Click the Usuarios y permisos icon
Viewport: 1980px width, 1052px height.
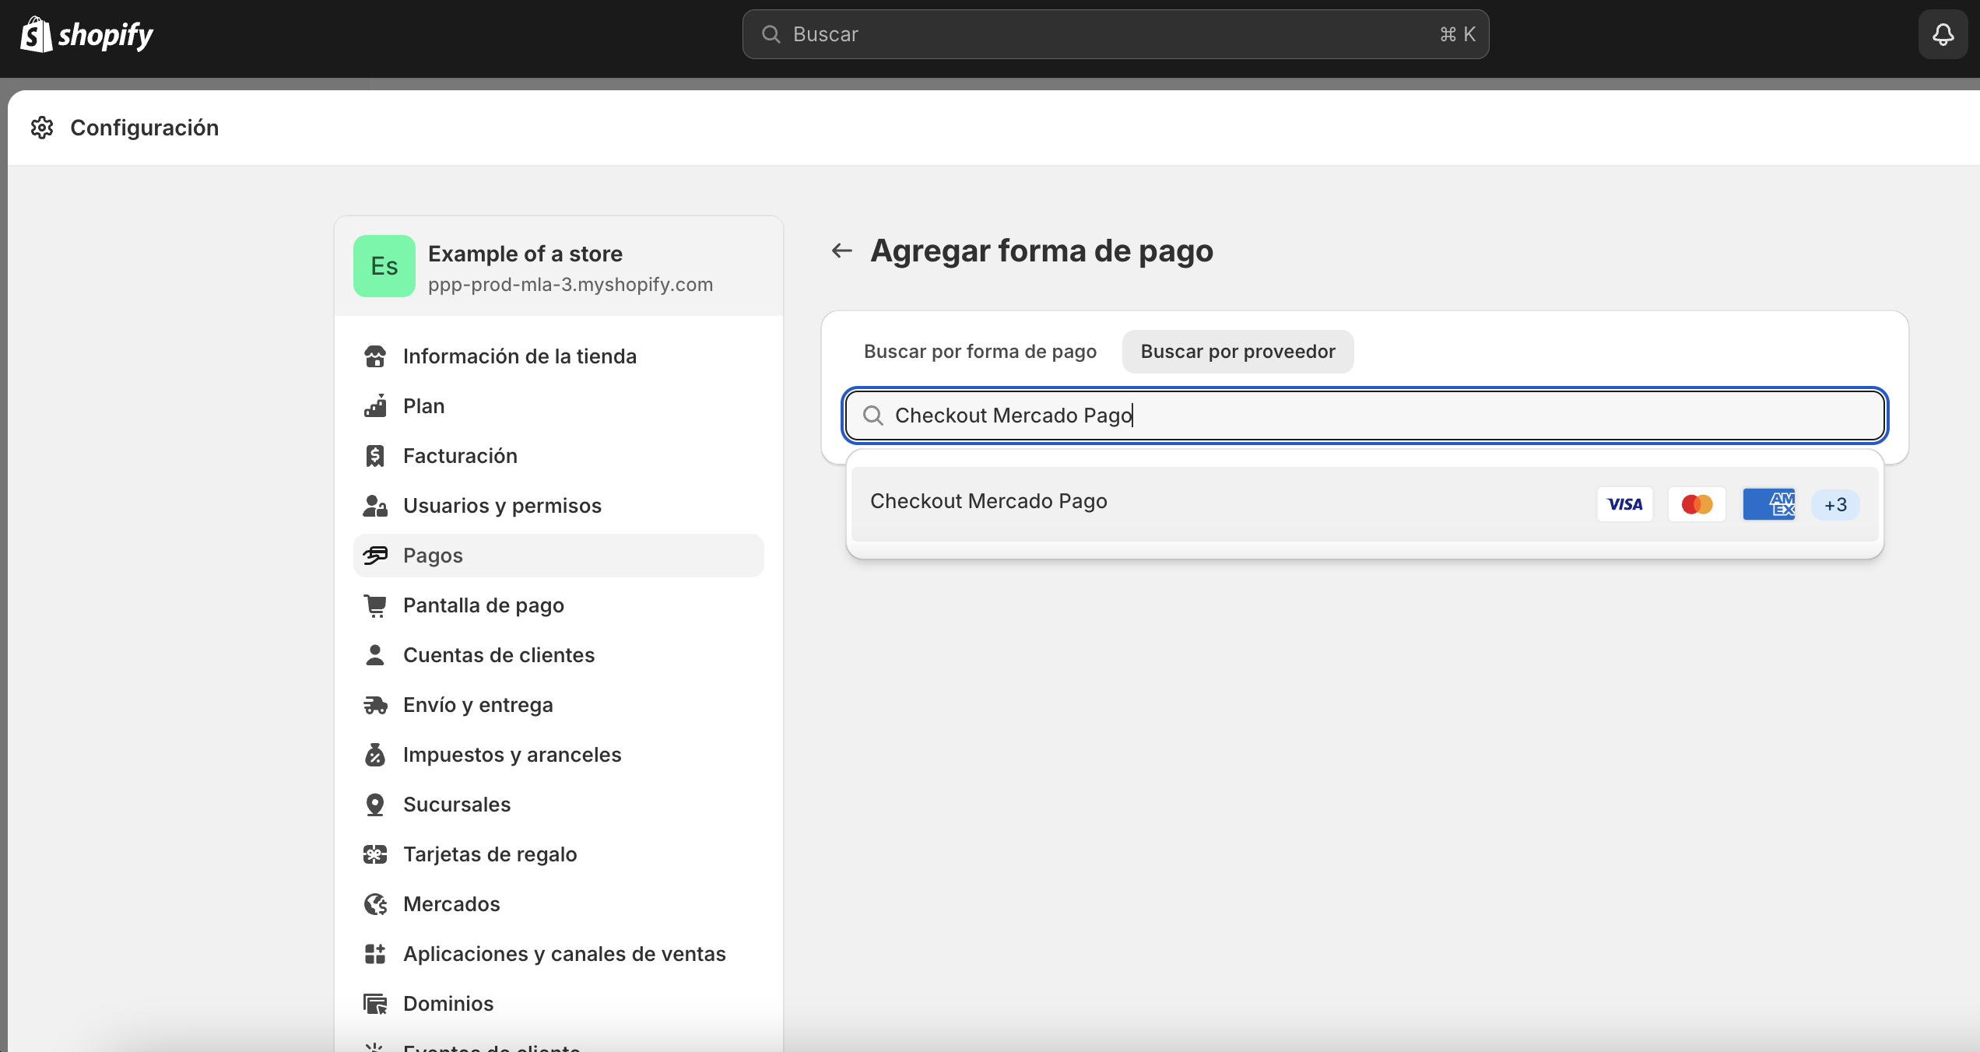pyautogui.click(x=375, y=506)
